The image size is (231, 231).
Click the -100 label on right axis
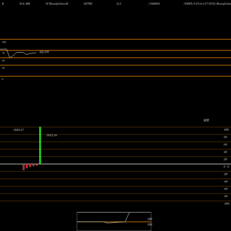click(226, 204)
